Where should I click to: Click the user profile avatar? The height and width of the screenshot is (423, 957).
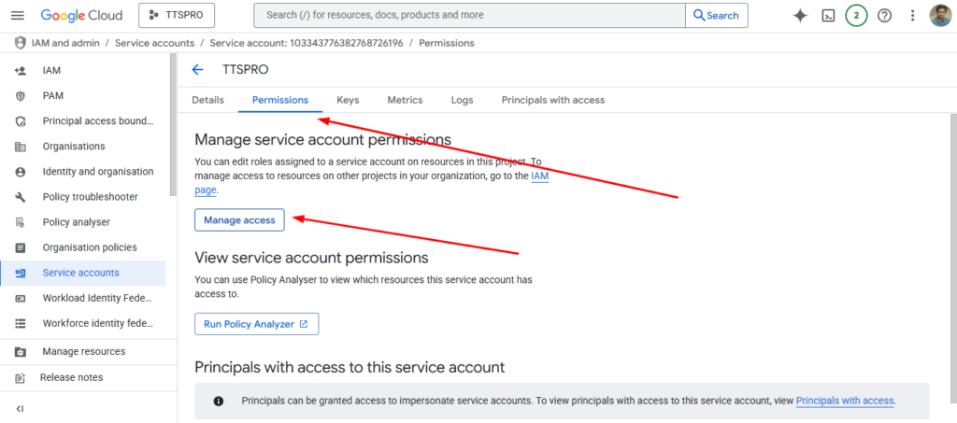pos(940,16)
